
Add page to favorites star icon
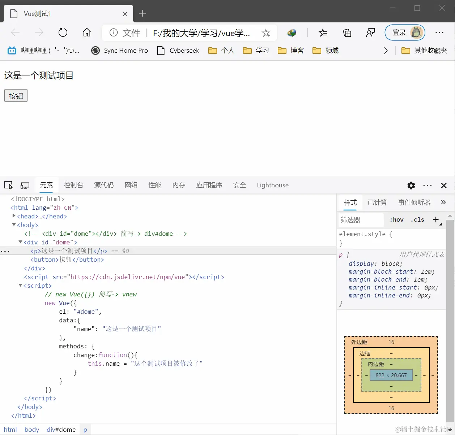pos(266,33)
